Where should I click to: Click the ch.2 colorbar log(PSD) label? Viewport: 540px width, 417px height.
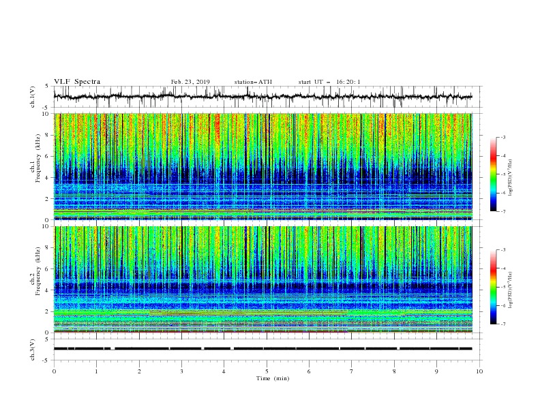(511, 290)
